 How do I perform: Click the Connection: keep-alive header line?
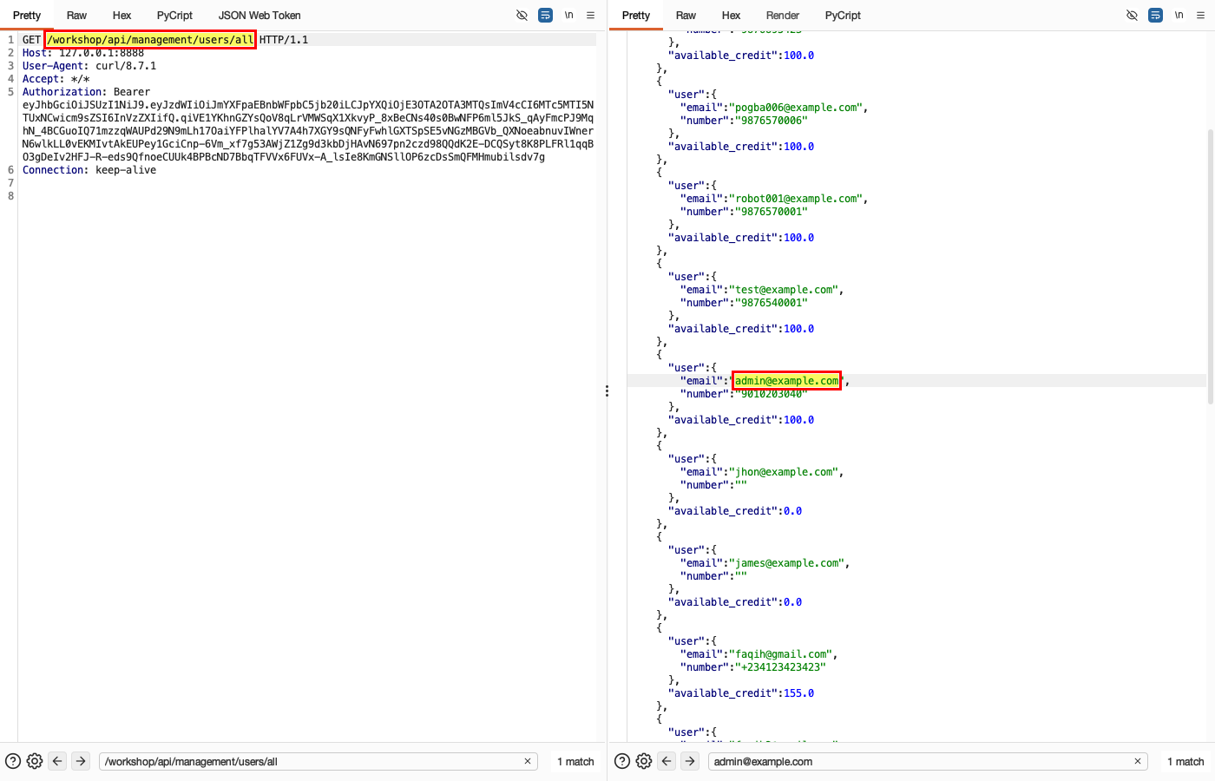pos(89,170)
